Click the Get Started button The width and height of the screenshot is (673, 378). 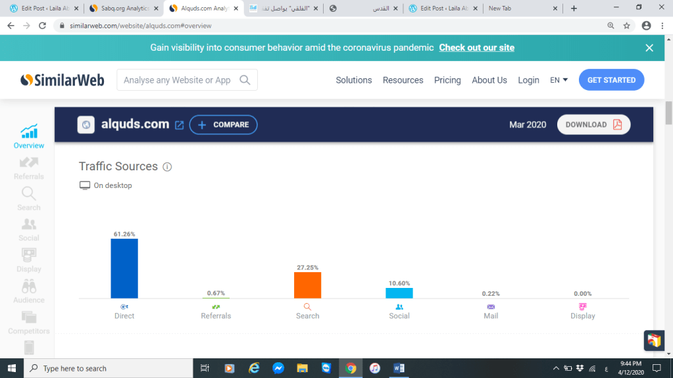(611, 80)
